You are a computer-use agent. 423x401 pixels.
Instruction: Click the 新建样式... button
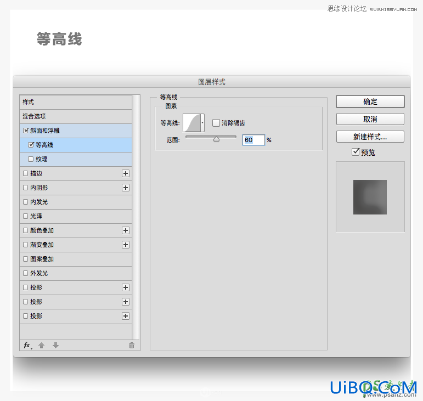click(370, 137)
